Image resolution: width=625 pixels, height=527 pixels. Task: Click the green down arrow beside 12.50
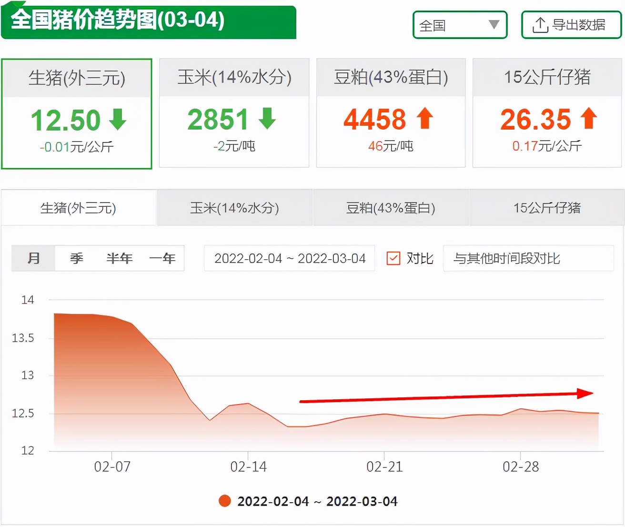118,119
